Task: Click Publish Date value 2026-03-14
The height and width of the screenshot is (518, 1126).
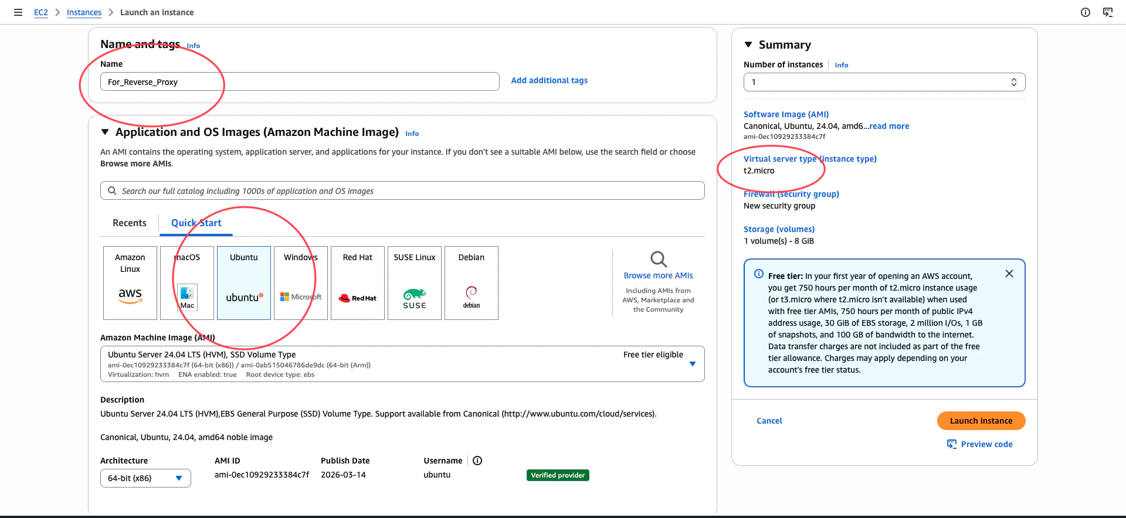Action: point(343,475)
